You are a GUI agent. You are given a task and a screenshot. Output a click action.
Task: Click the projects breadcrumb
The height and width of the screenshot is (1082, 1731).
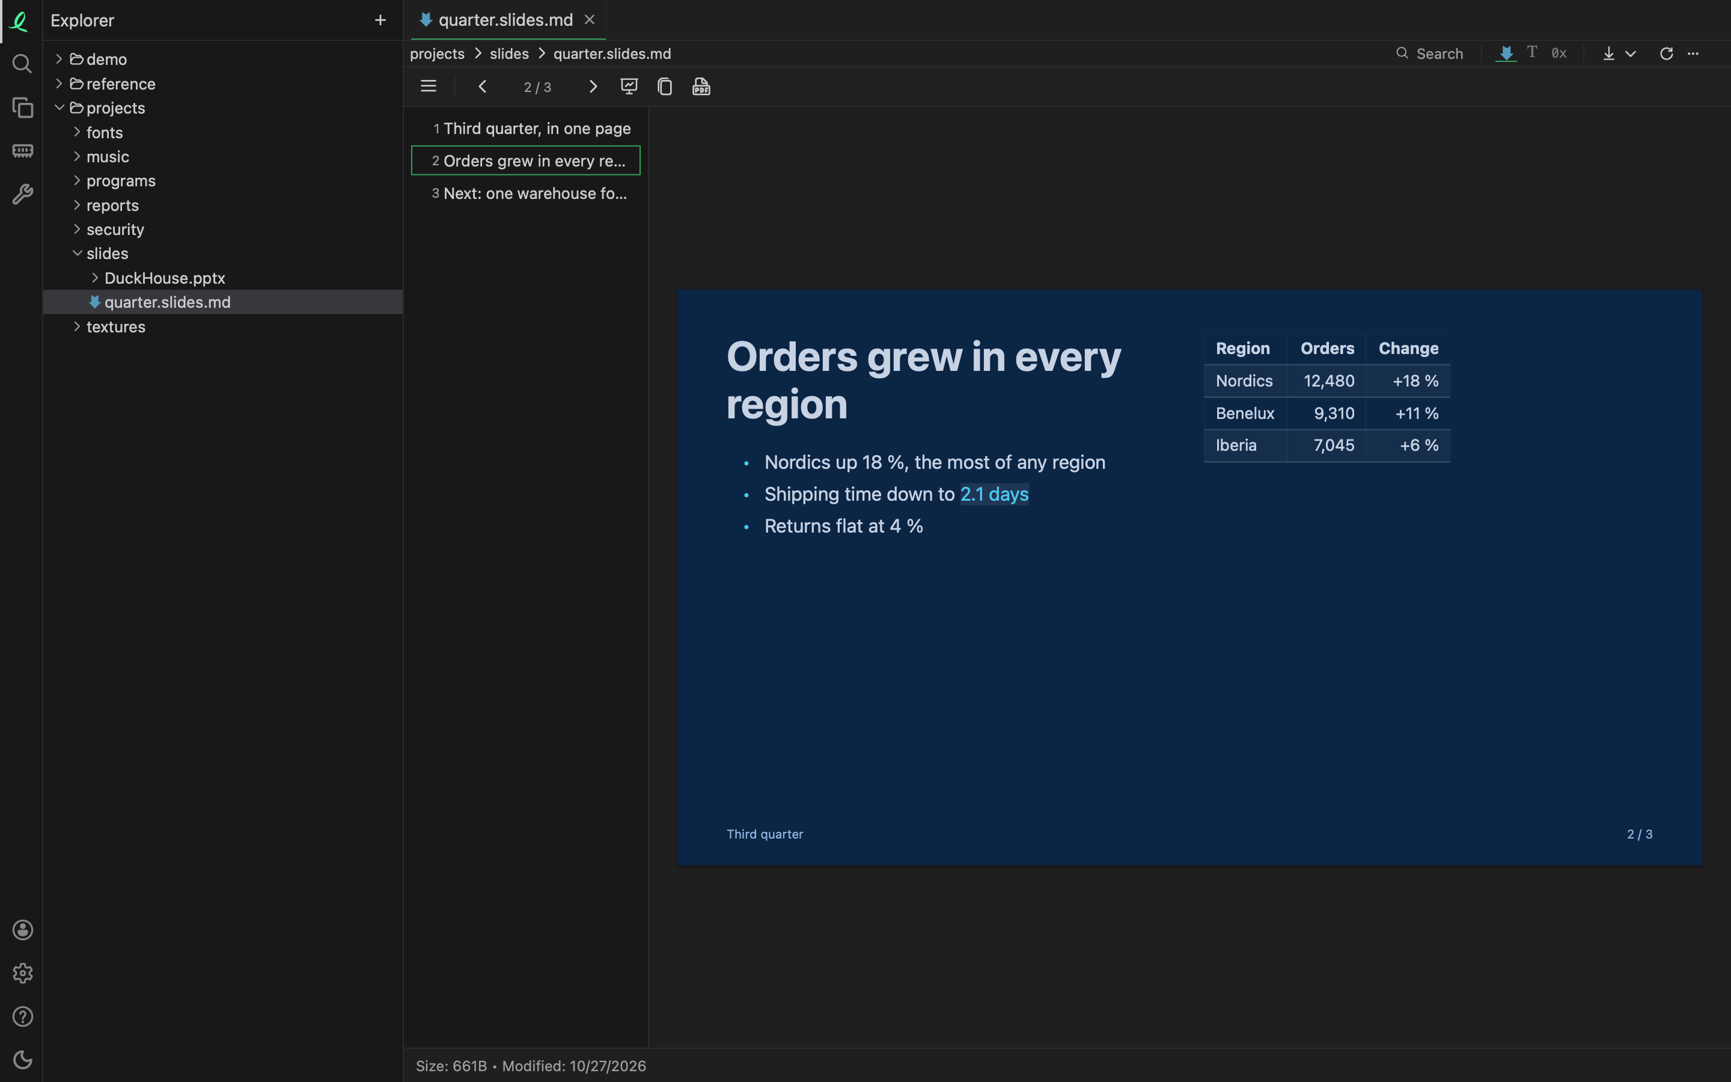pyautogui.click(x=437, y=53)
